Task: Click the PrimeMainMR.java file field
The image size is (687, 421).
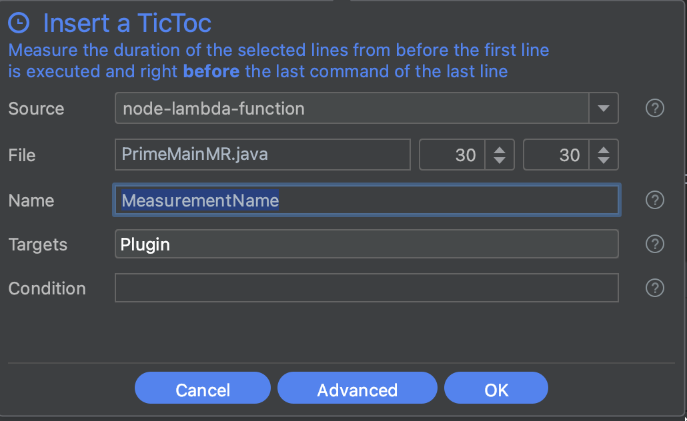Action: [262, 155]
